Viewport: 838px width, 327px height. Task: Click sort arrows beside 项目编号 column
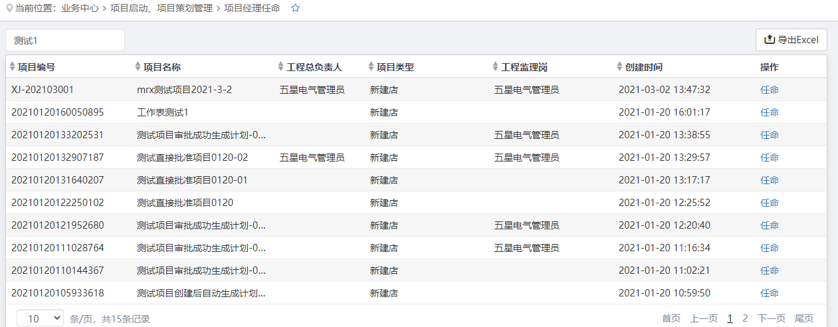(x=12, y=66)
